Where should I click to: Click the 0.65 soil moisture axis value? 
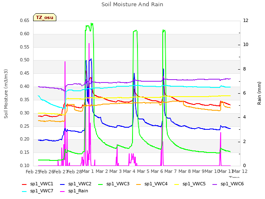tap(25, 20)
